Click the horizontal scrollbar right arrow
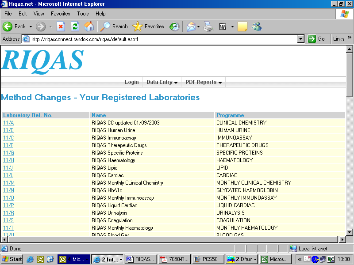The height and width of the screenshot is (265, 354). pyautogui.click(x=342, y=239)
